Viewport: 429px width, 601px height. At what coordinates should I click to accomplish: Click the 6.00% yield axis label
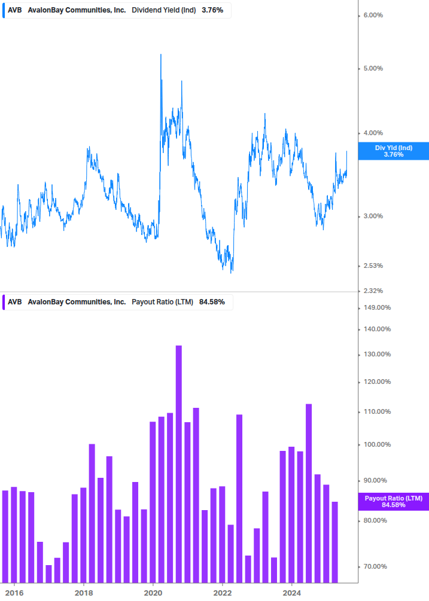point(373,16)
